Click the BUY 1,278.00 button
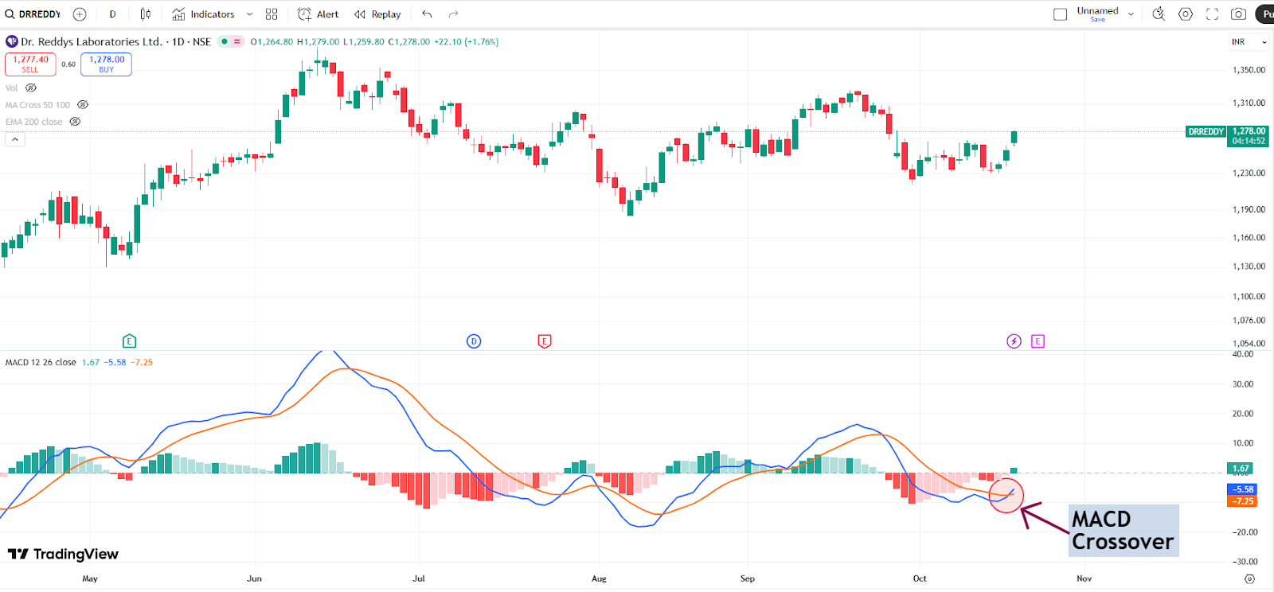 [x=106, y=64]
